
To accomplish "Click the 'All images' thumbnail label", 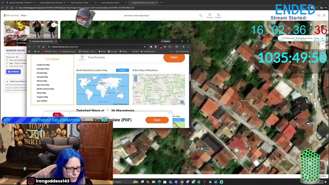I will (21, 43).
